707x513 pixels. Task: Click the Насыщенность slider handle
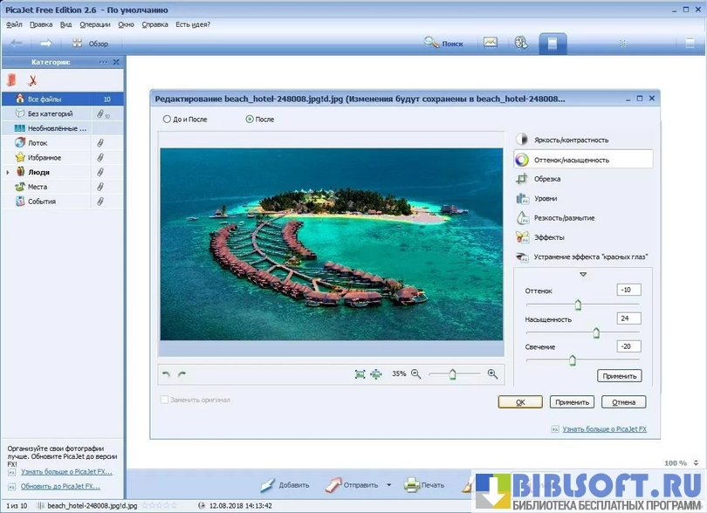[x=596, y=332]
